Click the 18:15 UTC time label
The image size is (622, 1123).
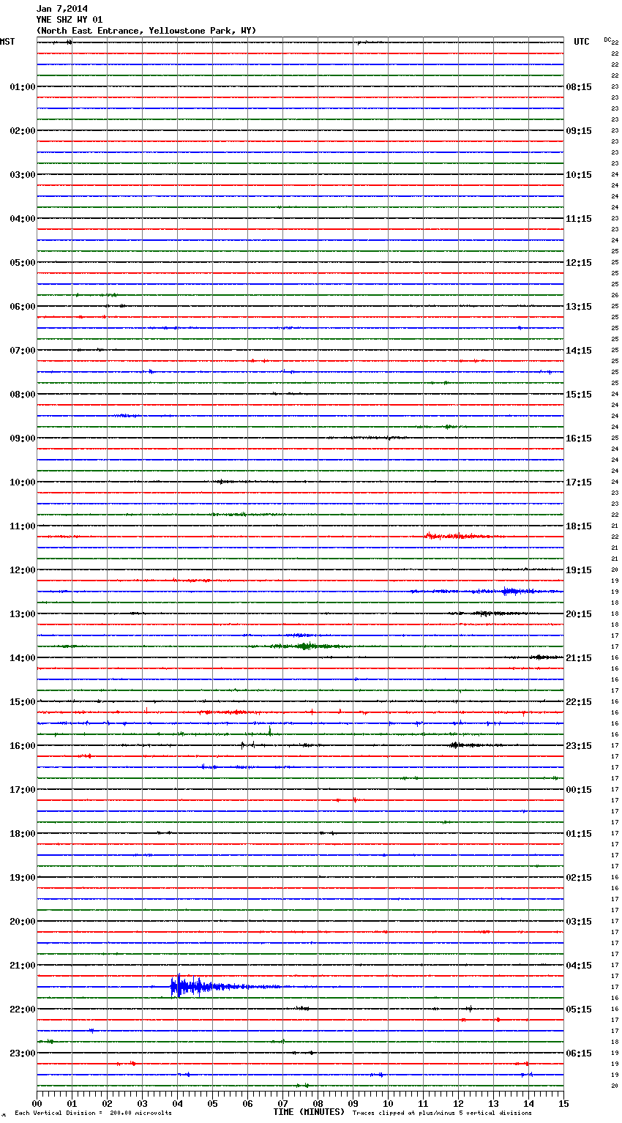point(579,526)
